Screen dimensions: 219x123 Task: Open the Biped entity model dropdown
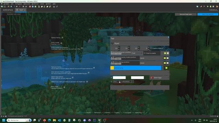point(140,43)
